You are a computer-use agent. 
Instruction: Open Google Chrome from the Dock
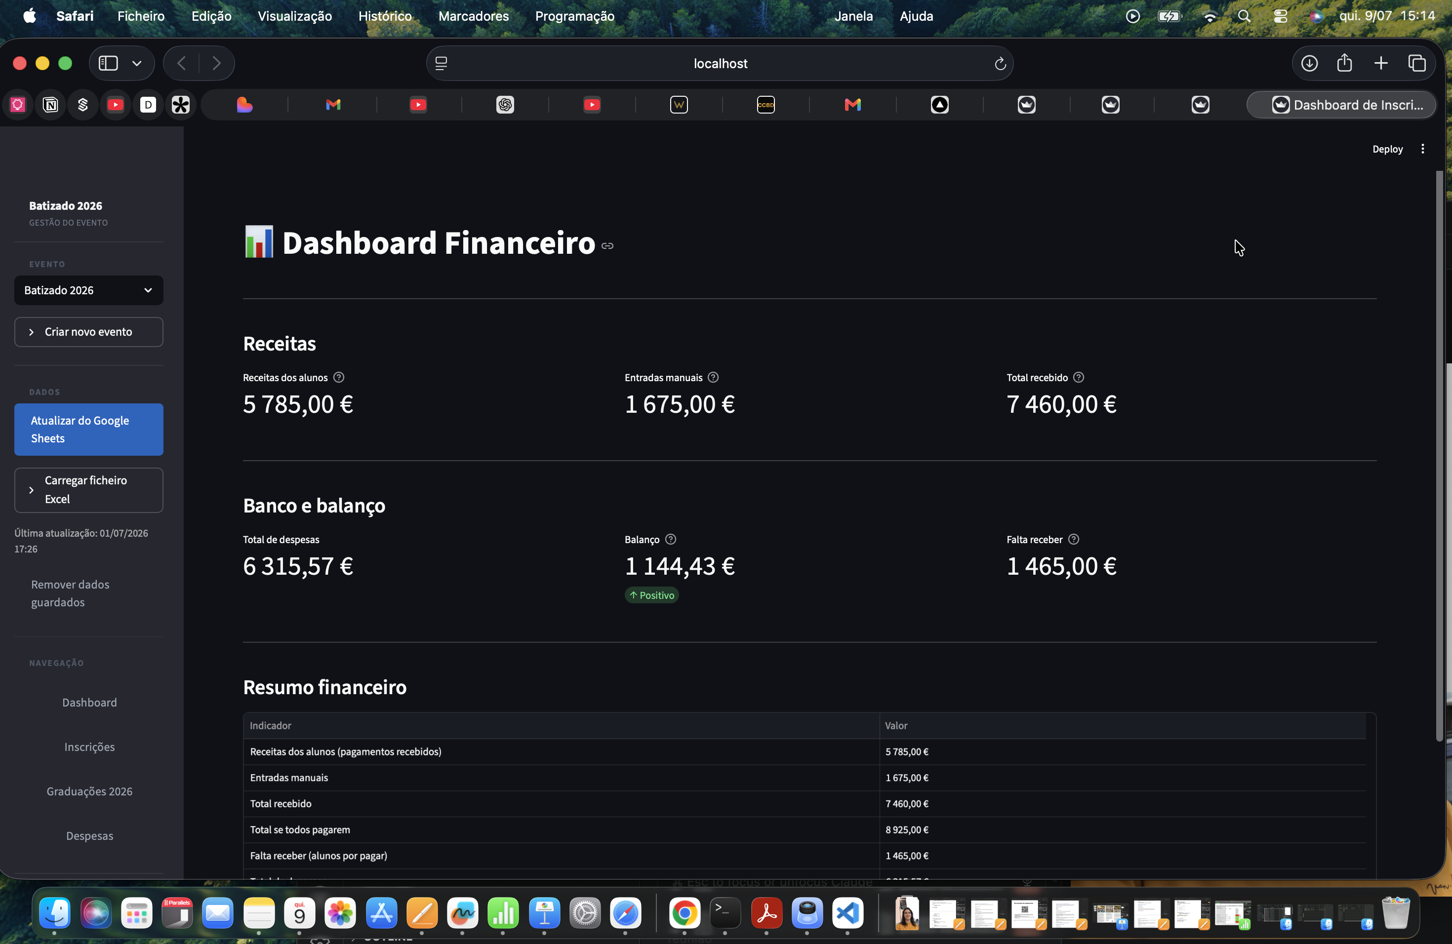[685, 913]
